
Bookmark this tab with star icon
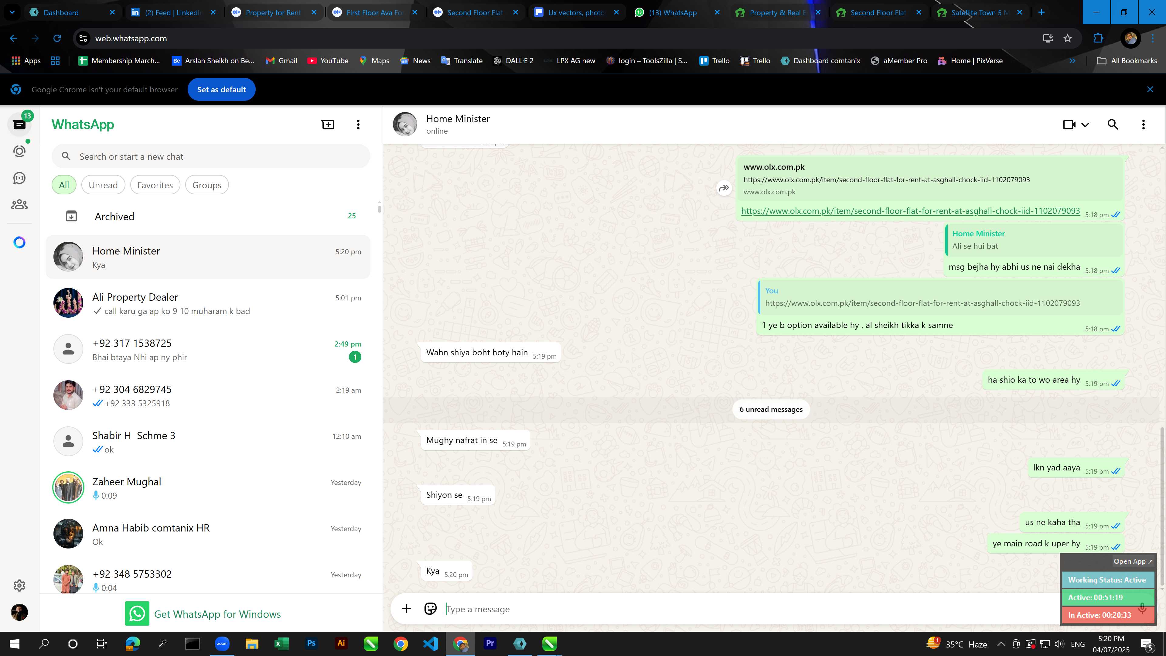pos(1068,39)
